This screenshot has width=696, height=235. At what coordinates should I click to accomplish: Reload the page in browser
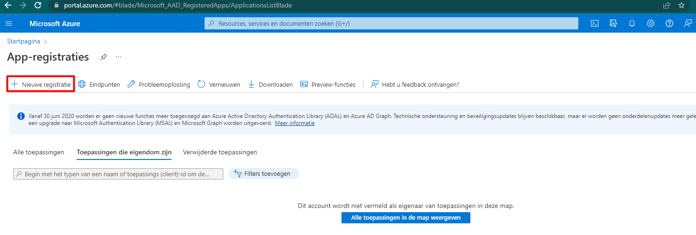[x=38, y=6]
